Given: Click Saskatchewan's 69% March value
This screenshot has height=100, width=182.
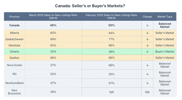Looking at the screenshot, I should click(53, 39).
